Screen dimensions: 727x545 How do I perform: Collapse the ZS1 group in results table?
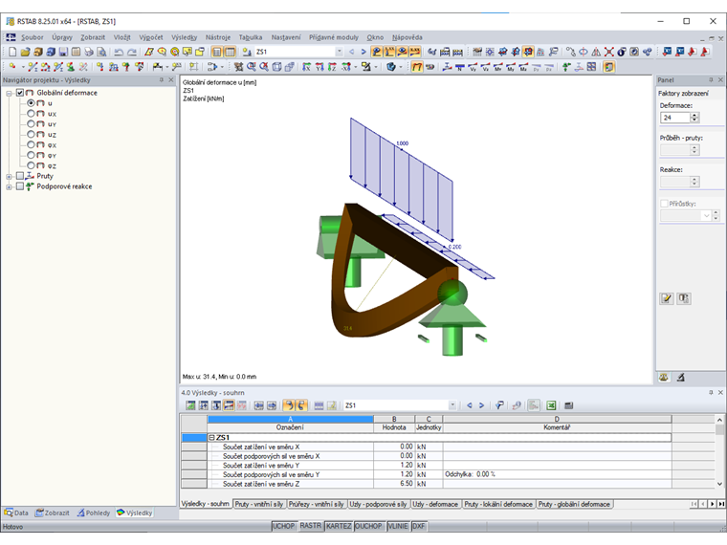[x=212, y=438]
